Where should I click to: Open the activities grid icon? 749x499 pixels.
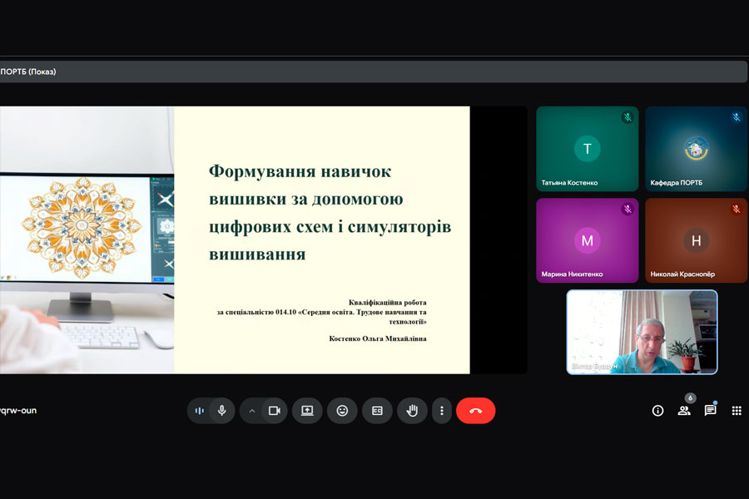(737, 411)
